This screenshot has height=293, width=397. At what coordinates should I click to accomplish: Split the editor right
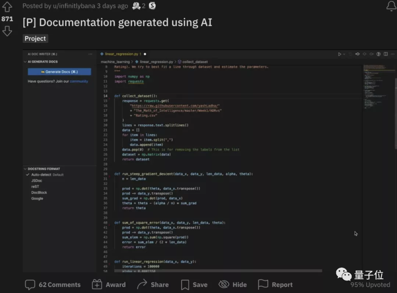[386, 54]
